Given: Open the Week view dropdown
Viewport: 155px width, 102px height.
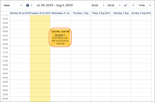Looking at the screenshot, I should [x=13, y=5].
